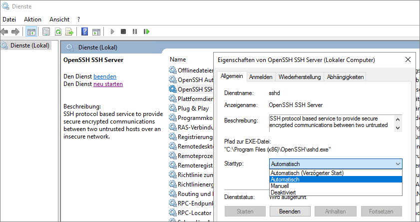
Task: Click the Anhalten button
Action: tap(336, 211)
